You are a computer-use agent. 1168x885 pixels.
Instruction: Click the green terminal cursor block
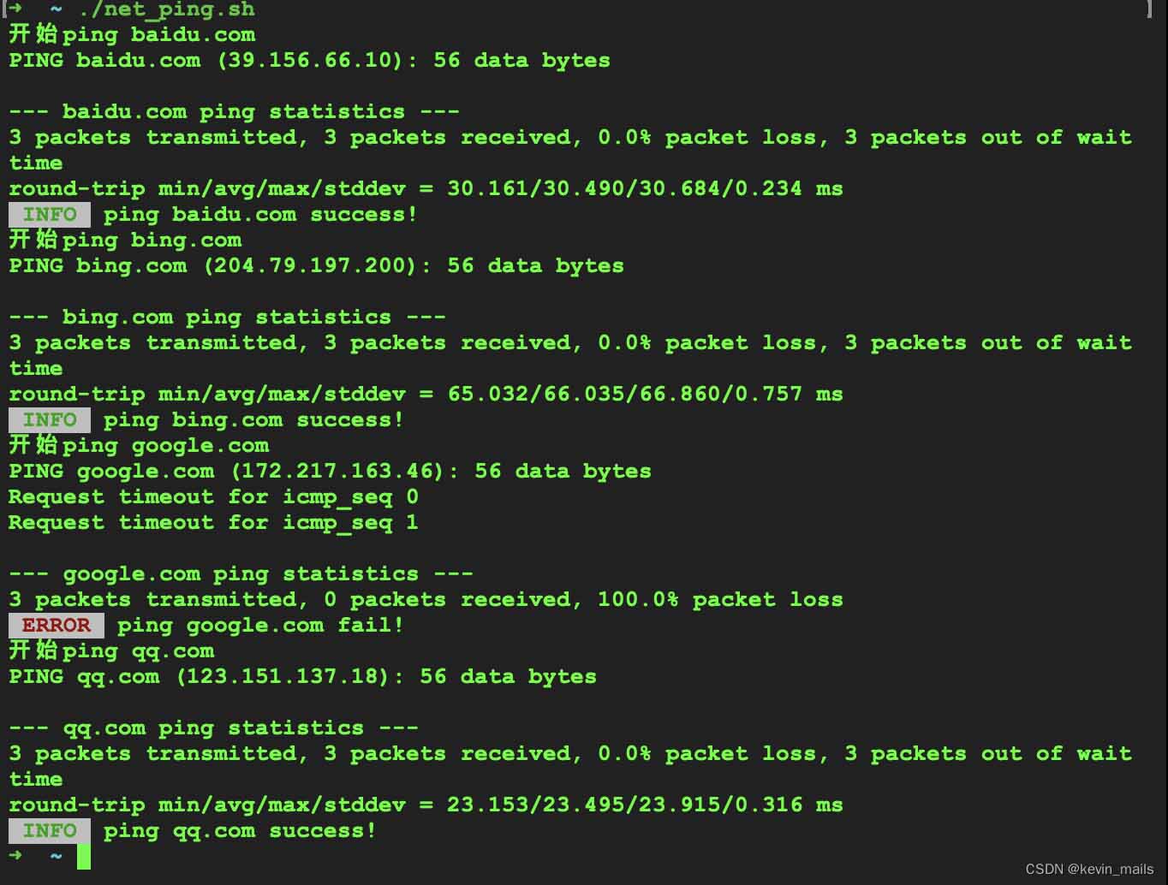pyautogui.click(x=83, y=856)
